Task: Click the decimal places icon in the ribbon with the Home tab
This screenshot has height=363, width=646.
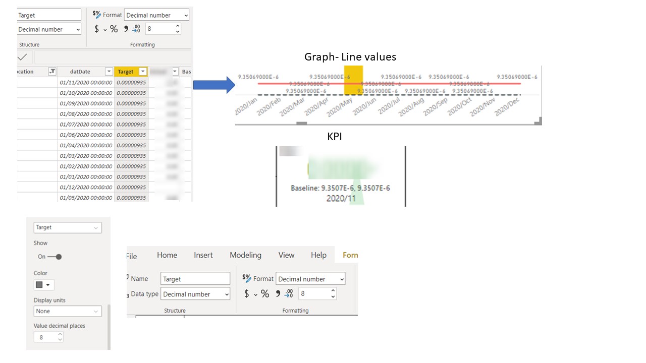Action: click(289, 293)
